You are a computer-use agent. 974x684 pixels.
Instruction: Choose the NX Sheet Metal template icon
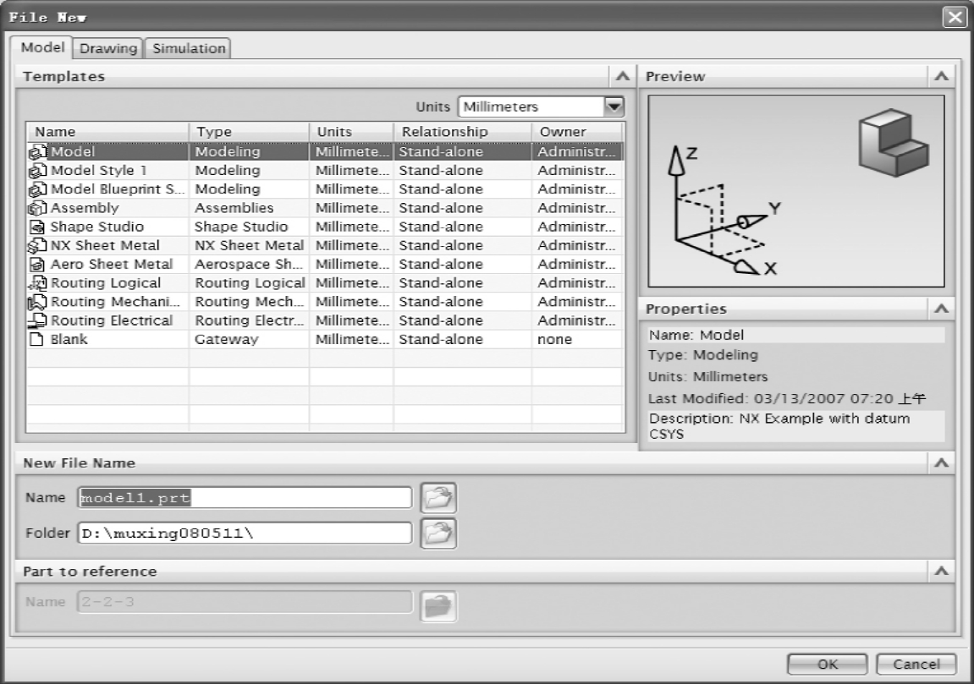click(x=38, y=245)
